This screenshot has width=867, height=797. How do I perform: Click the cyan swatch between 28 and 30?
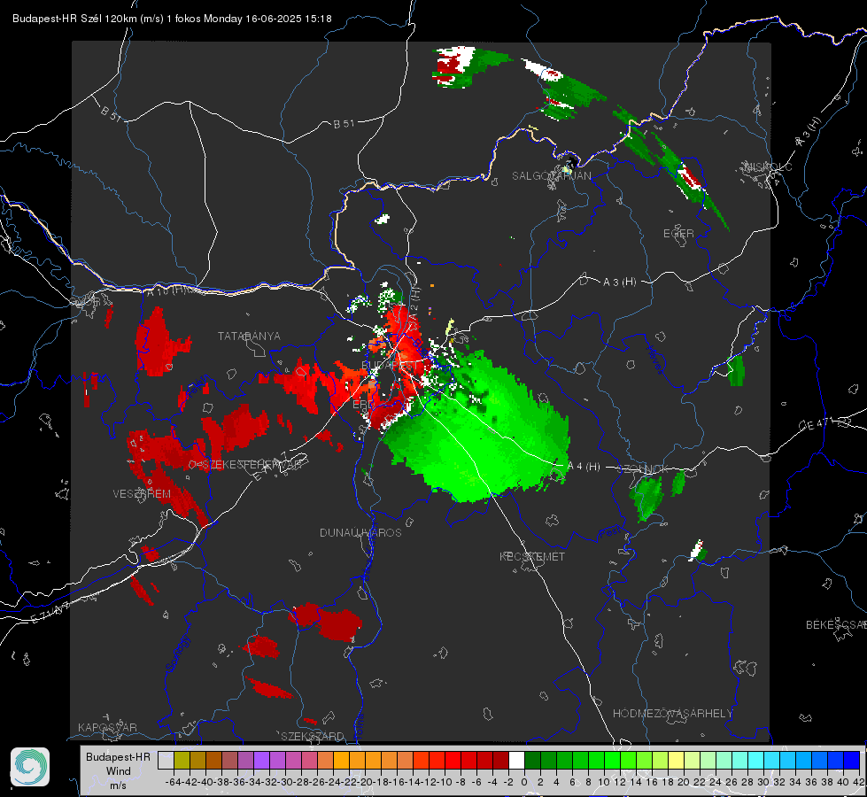pos(755,761)
